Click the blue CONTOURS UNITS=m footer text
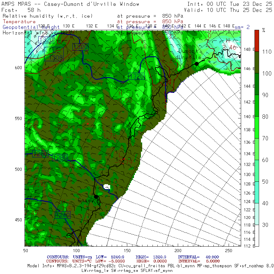Screen dimensions: 274x274 tap(69, 257)
